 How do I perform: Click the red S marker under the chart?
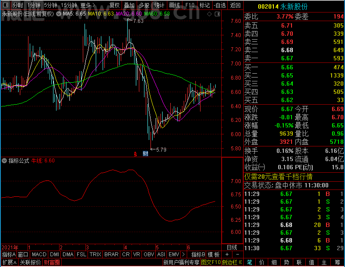point(135,154)
